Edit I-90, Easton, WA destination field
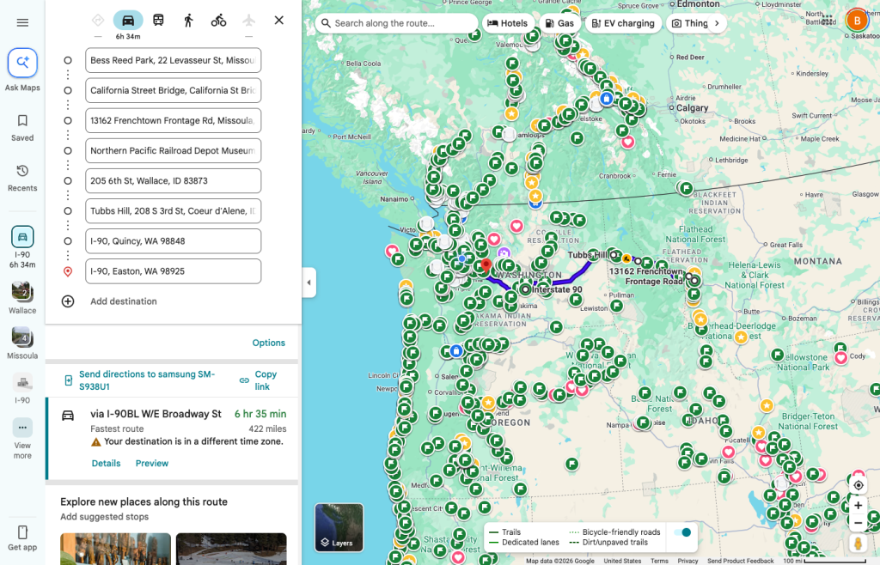 pyautogui.click(x=173, y=271)
